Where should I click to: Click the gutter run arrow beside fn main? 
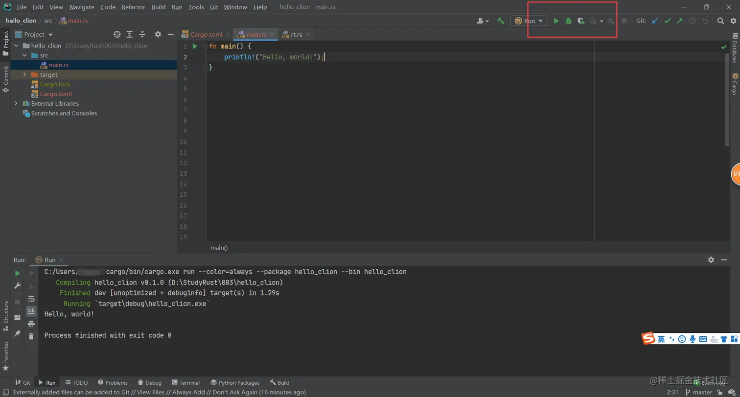coord(194,47)
